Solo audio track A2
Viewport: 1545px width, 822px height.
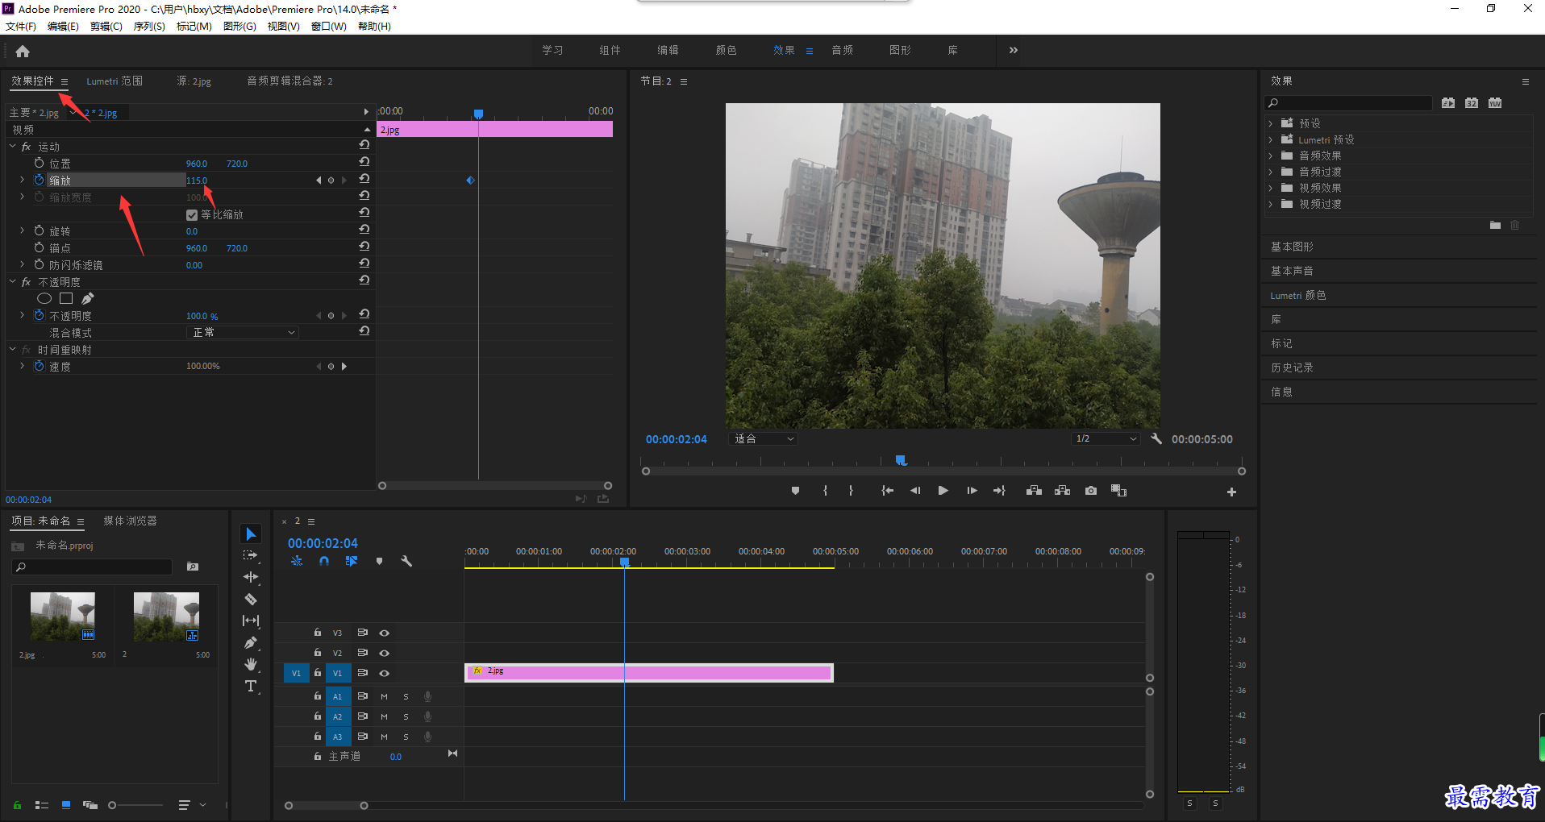coord(406,716)
